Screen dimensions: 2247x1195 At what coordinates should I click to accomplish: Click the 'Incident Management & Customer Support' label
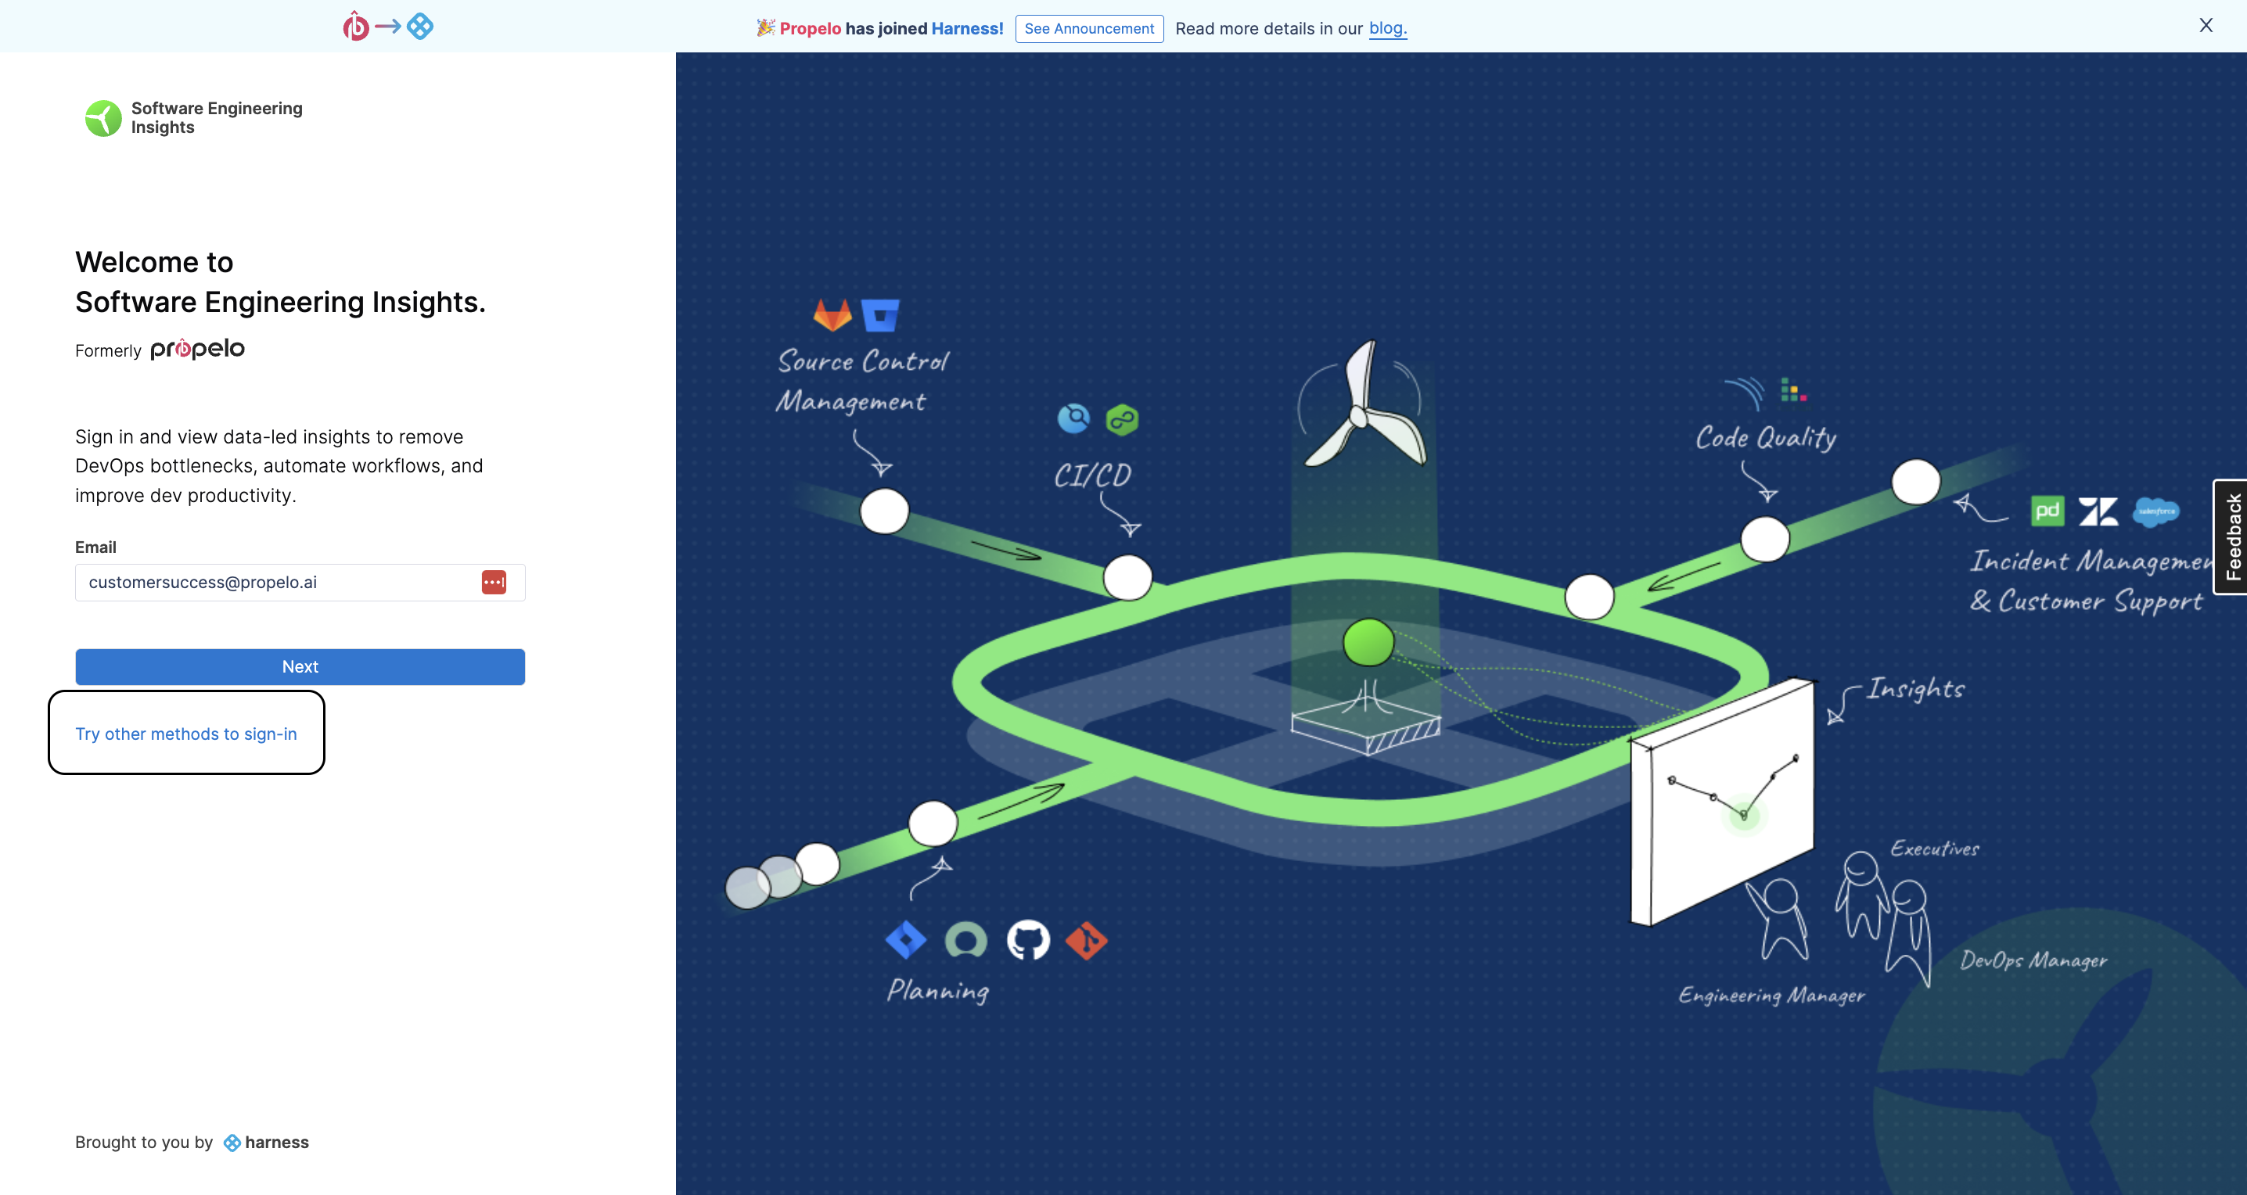pyautogui.click(x=2091, y=580)
